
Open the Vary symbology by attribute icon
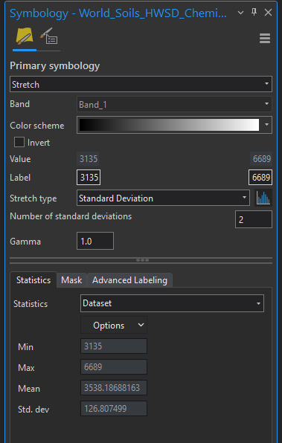click(48, 36)
